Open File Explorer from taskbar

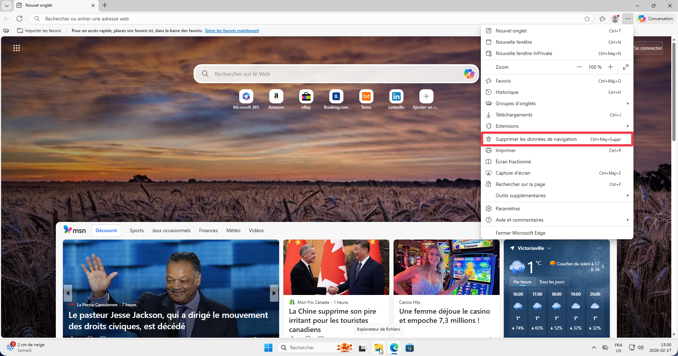coord(378,348)
